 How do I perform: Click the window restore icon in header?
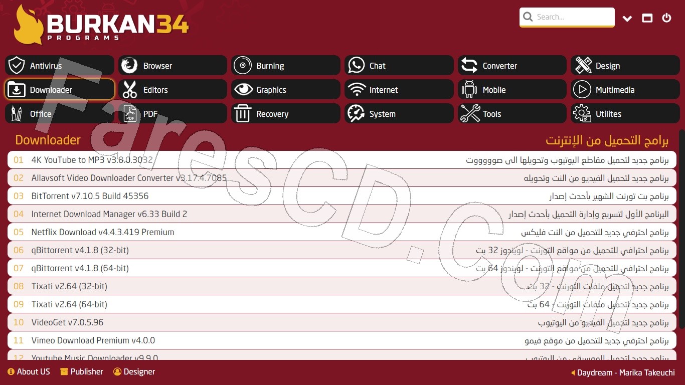tap(647, 18)
